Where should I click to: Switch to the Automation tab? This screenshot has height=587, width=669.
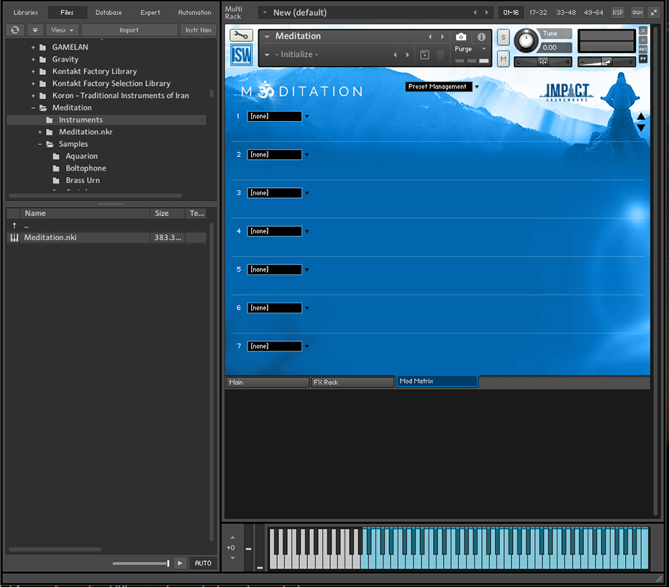pyautogui.click(x=194, y=12)
